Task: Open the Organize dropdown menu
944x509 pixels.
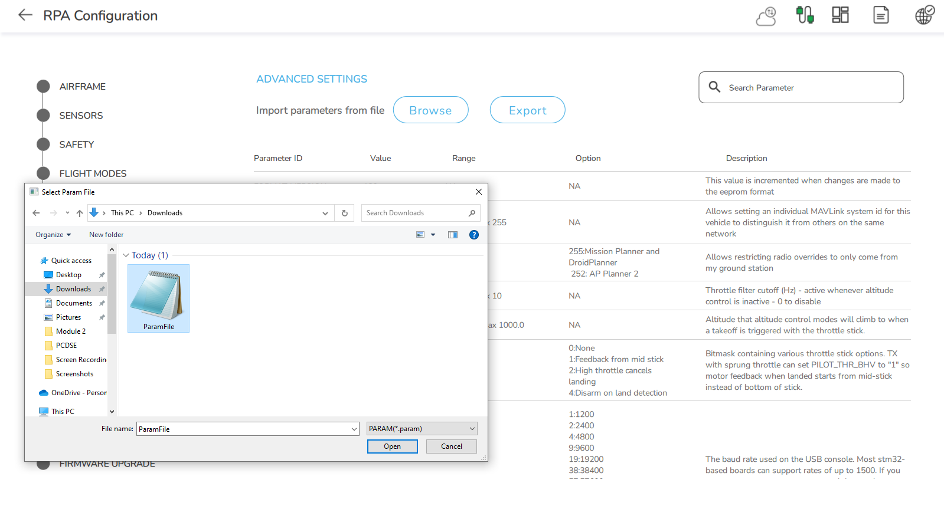Action: tap(53, 235)
